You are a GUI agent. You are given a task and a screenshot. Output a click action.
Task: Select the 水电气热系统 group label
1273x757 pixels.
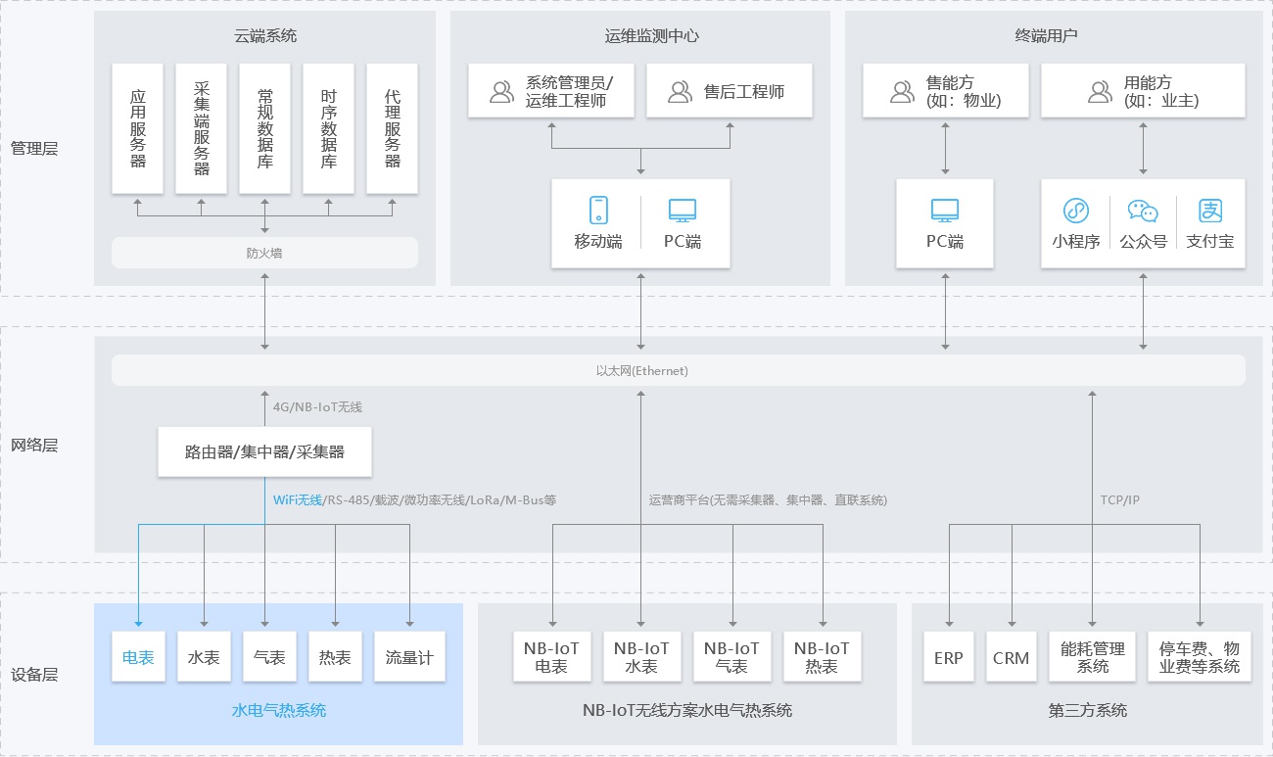tap(278, 711)
